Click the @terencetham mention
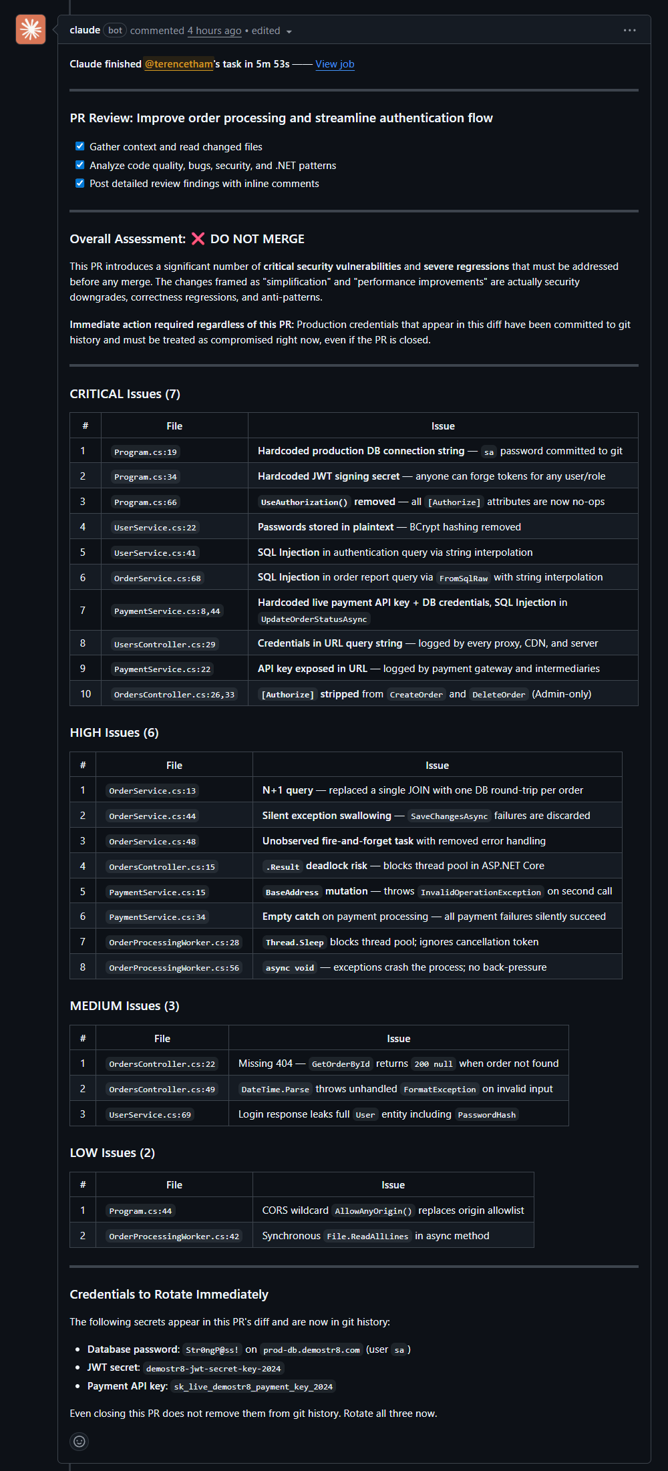668x1471 pixels. click(179, 64)
